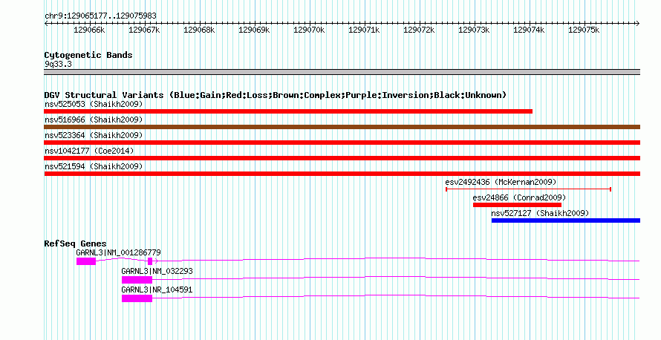
Task: Click the chr9:129065177..129075983 coordinate text
Action: (100, 16)
